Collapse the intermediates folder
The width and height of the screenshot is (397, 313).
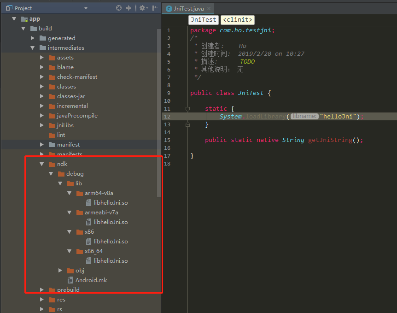(x=32, y=47)
